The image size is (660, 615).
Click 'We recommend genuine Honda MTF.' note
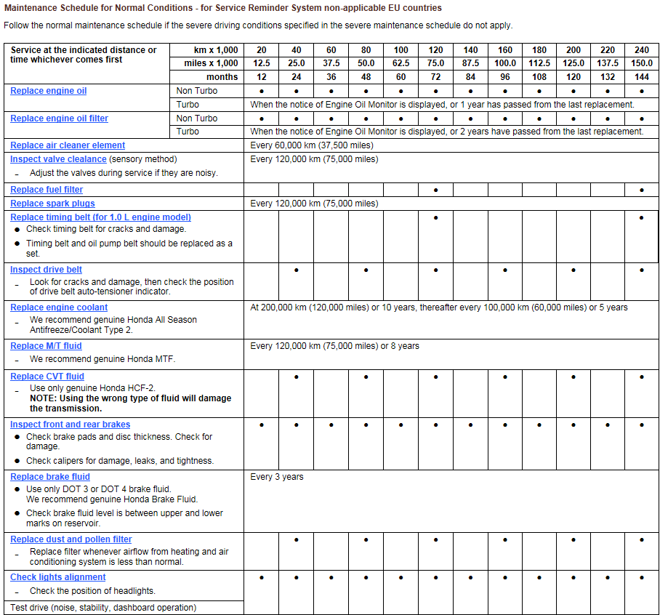coord(102,359)
